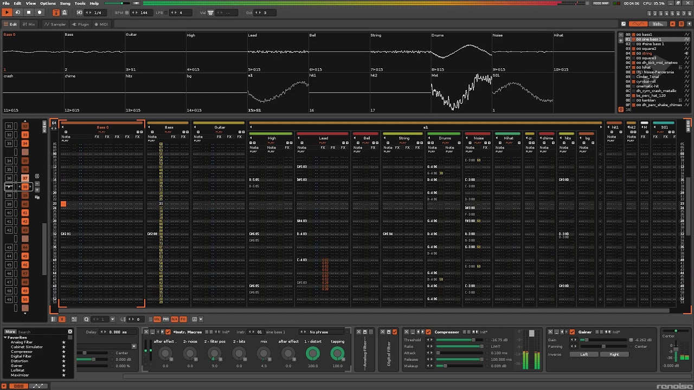The image size is (694, 390).
Task: Maximize the collapsed Analog Filter device
Action: click(x=365, y=331)
